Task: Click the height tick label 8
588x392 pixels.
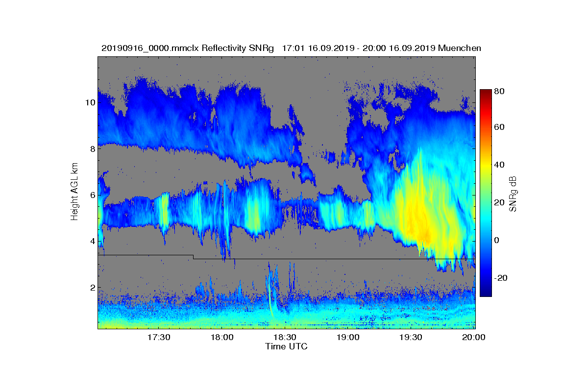Action: point(92,149)
